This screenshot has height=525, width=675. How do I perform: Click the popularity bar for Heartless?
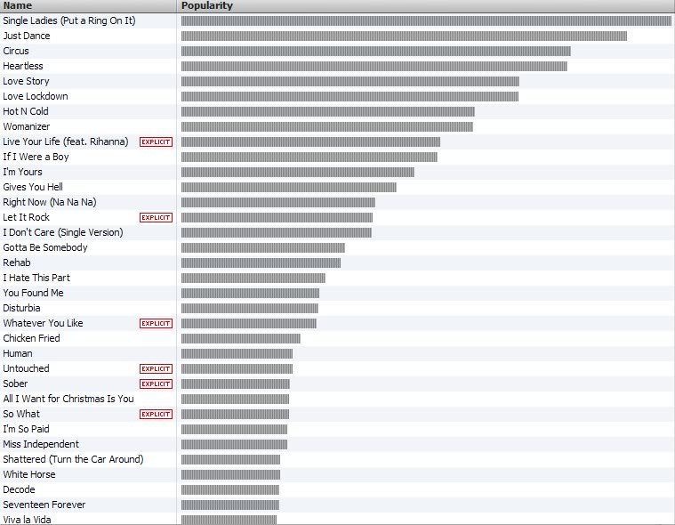(374, 66)
